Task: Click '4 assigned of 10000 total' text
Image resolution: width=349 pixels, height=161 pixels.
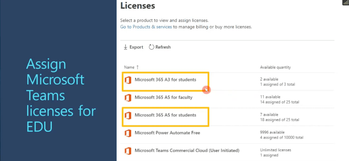Action: [x=282, y=137]
